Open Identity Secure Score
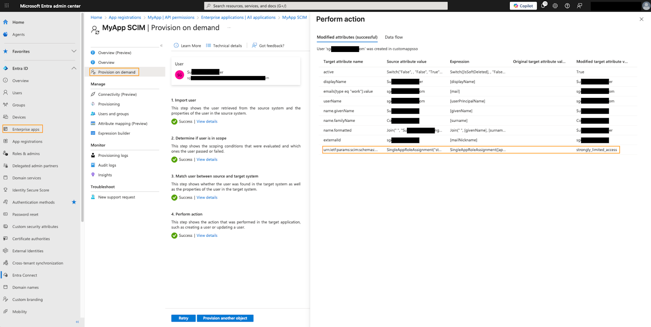 point(31,191)
